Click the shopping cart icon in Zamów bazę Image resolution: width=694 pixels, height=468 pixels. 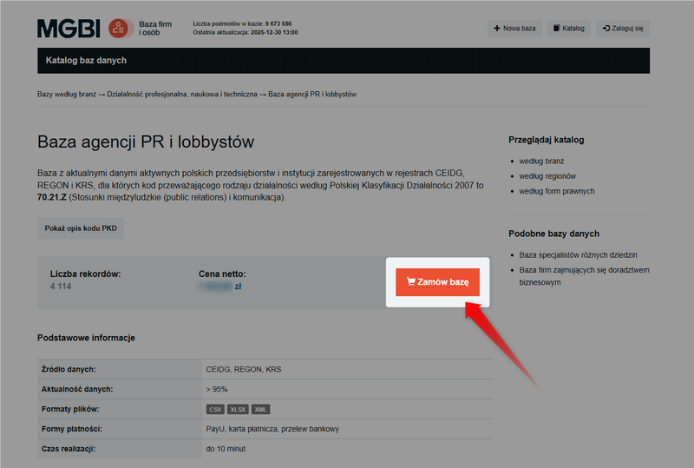coord(411,282)
